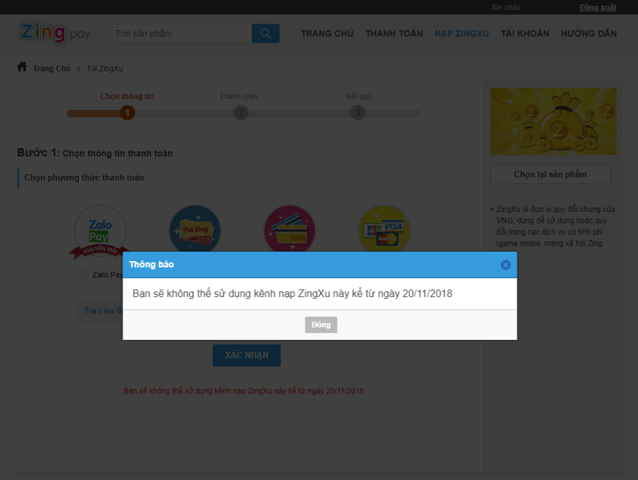Viewport: 638px width, 480px height.
Task: Click the Chọn thông tin step label
Action: pos(127,96)
